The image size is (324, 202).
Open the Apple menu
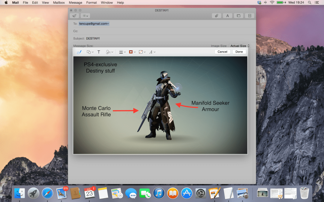[6, 2]
